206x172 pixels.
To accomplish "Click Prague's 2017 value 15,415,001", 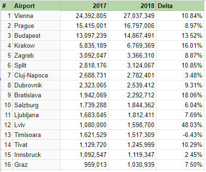I will point(84,26).
